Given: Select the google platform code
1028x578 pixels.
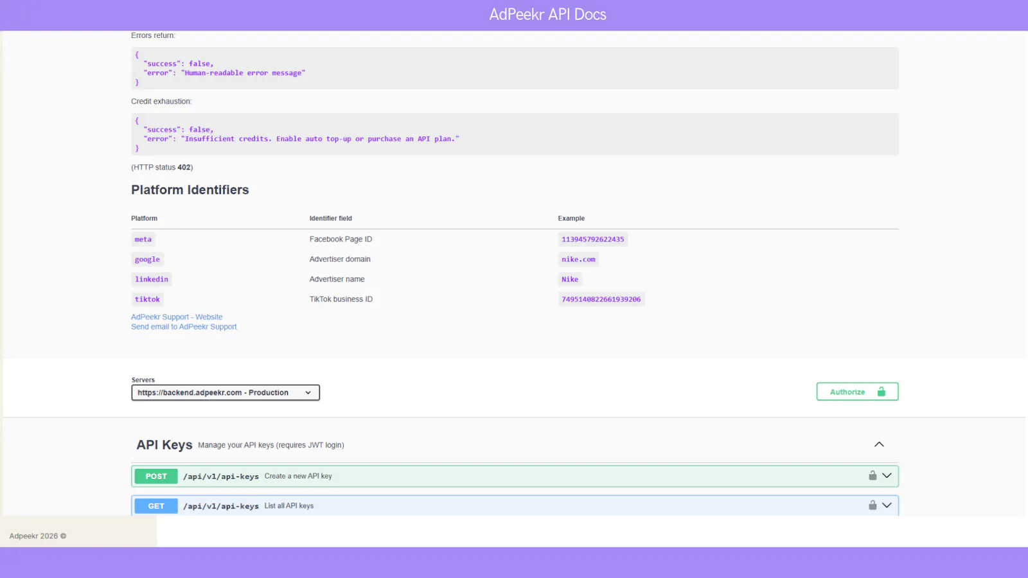Looking at the screenshot, I should click(x=147, y=259).
